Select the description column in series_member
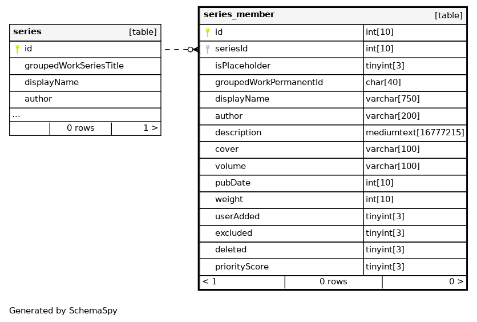The image size is (477, 322). pyautogui.click(x=238, y=132)
